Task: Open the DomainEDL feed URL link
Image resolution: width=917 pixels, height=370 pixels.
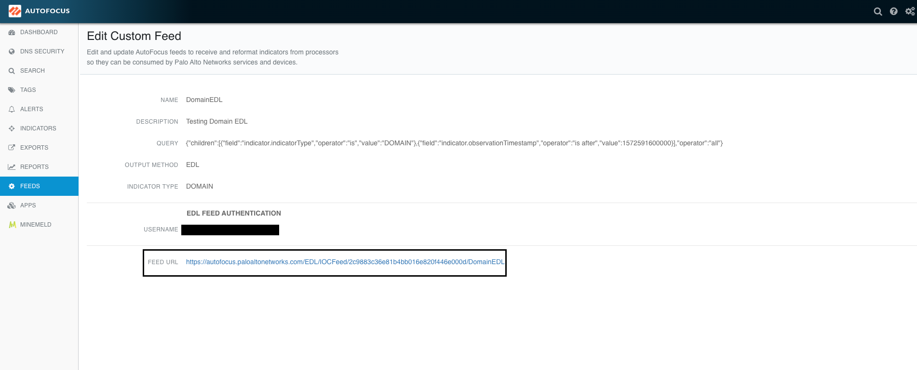Action: coord(345,262)
